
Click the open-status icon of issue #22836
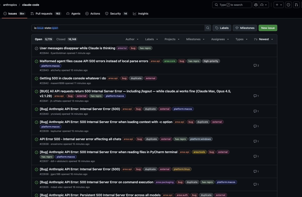pos(36,170)
